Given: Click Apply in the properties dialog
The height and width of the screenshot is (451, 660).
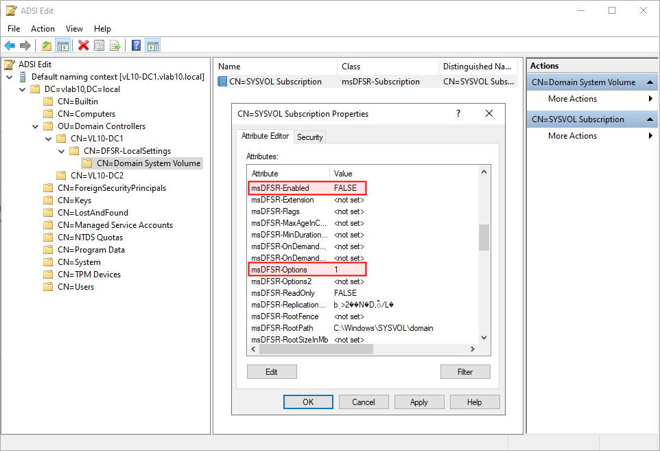Looking at the screenshot, I should point(419,402).
